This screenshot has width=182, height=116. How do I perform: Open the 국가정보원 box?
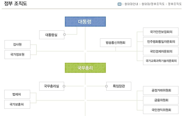coord(17,54)
